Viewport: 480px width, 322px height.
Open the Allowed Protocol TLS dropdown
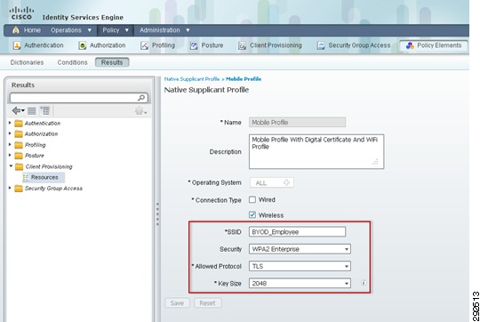[x=300, y=266]
